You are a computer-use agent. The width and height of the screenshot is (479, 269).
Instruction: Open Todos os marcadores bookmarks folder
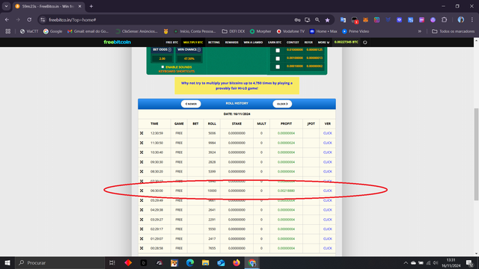coord(454,31)
